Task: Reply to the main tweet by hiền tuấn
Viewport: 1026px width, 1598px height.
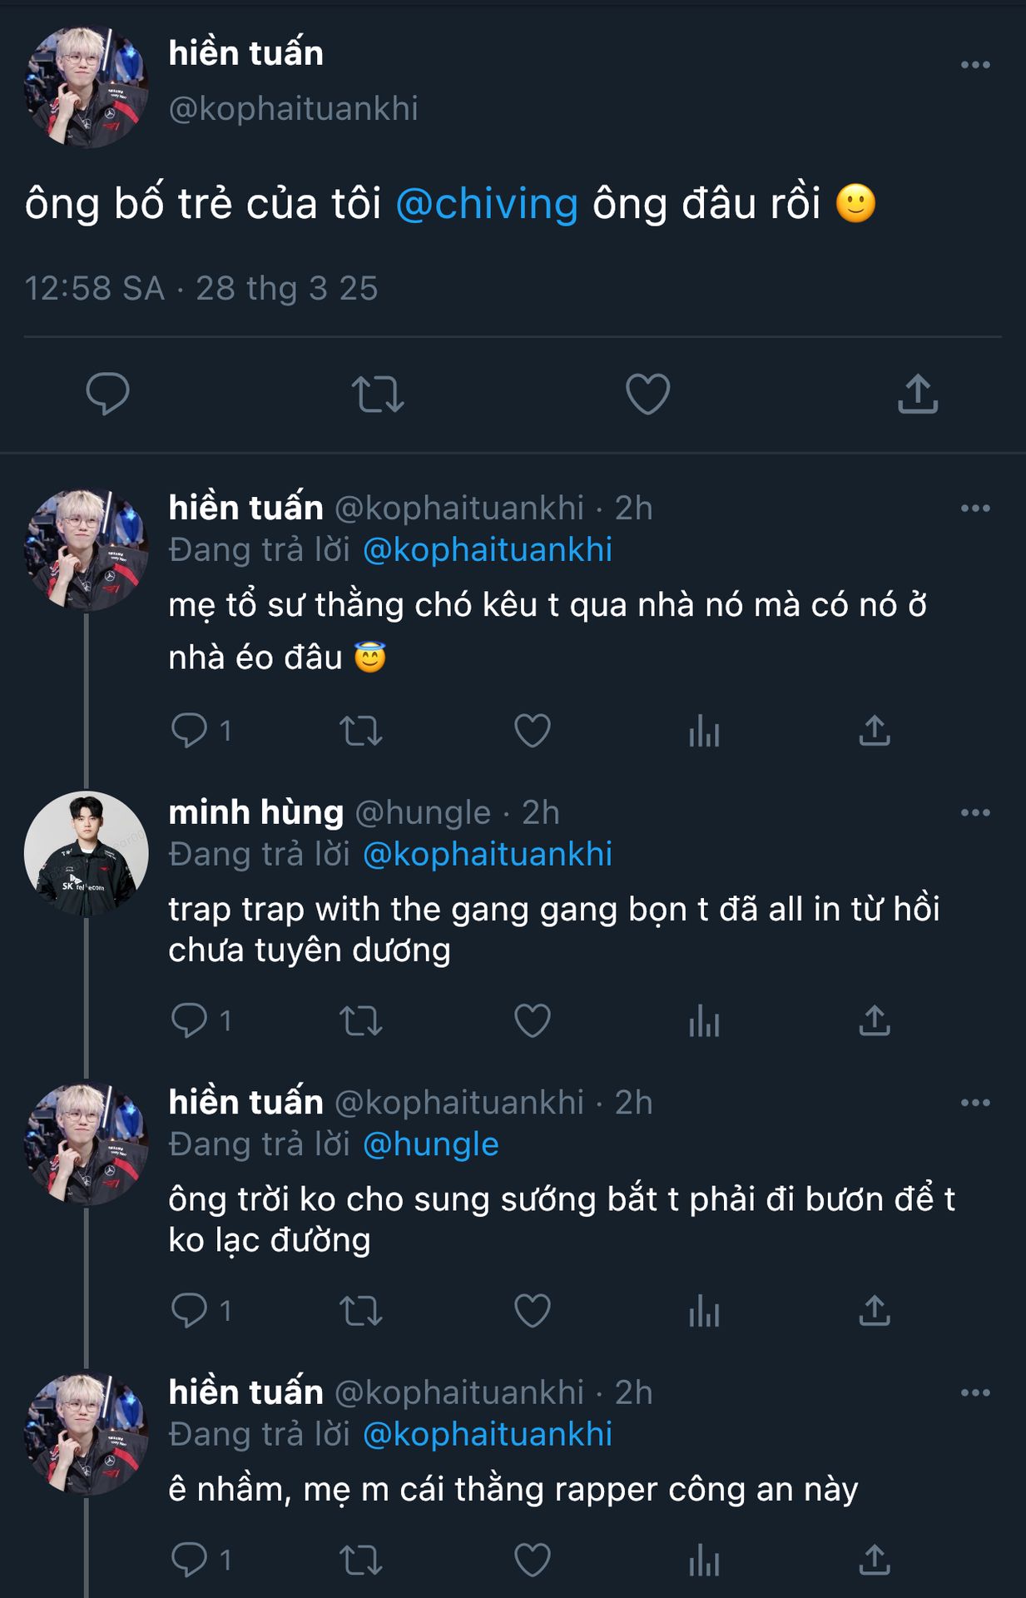Action: tap(107, 394)
